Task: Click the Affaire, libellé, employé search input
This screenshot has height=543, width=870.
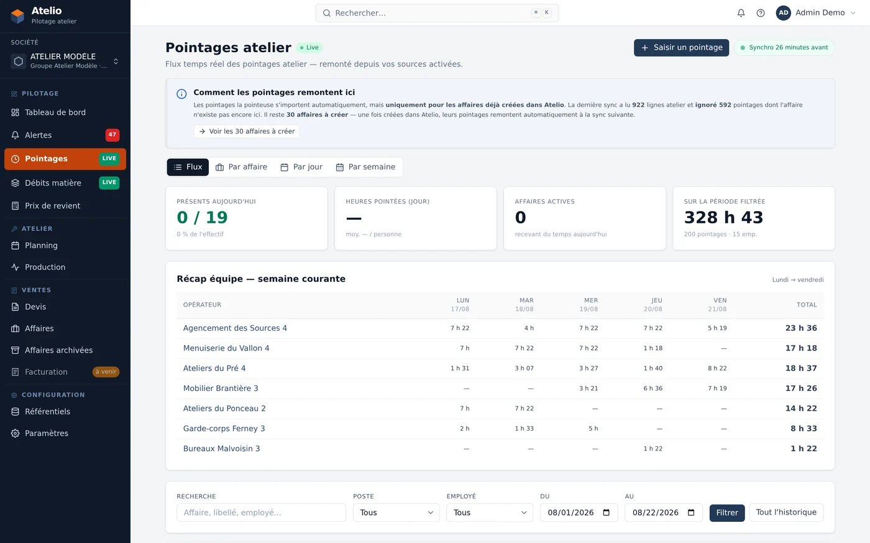Action: click(x=261, y=513)
